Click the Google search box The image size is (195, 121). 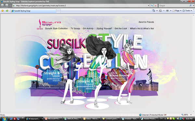click(x=174, y=5)
